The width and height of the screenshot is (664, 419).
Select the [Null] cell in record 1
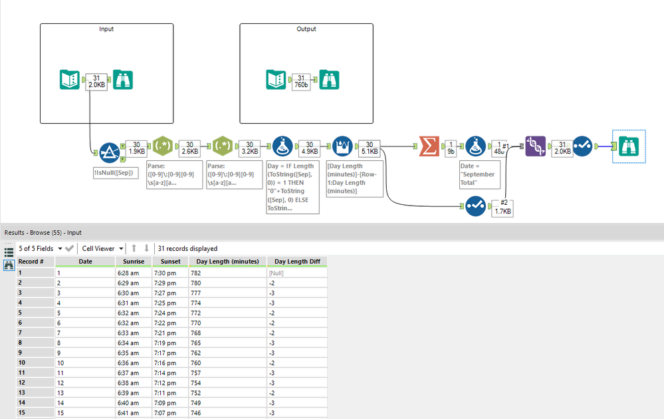(276, 273)
